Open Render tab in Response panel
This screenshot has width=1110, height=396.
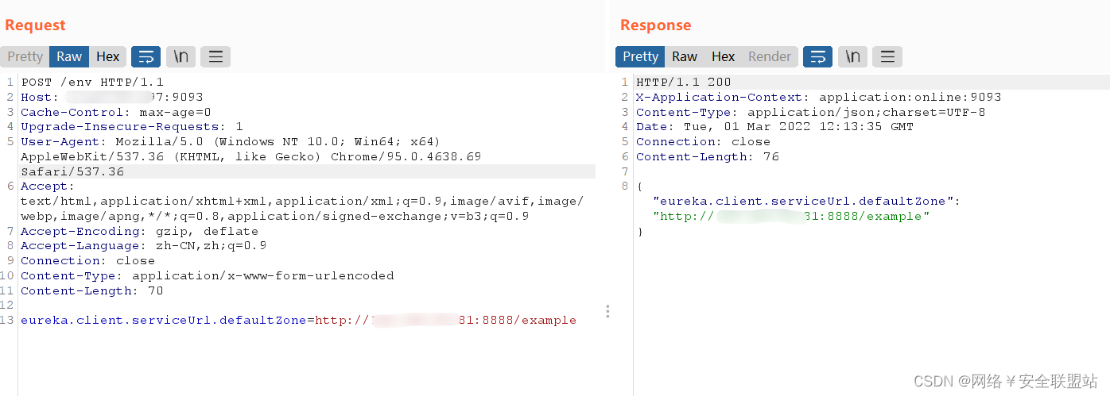[x=770, y=56]
